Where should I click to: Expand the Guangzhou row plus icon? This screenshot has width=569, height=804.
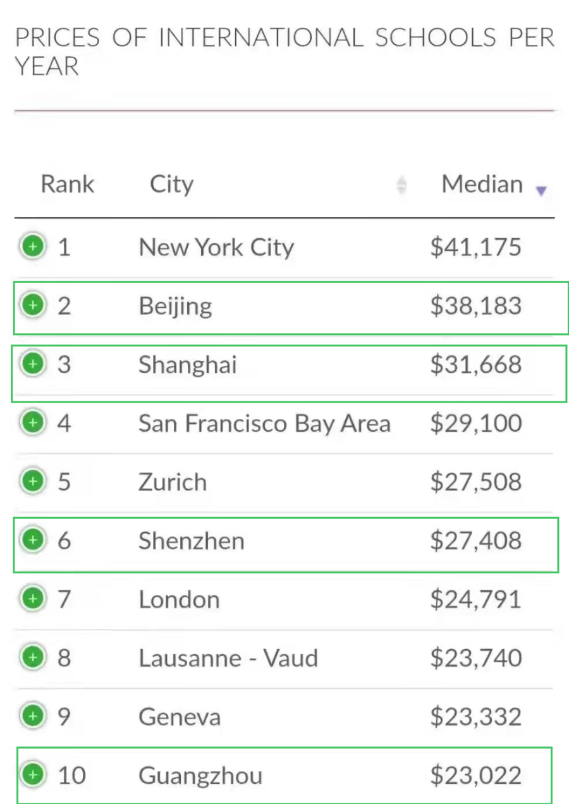(32, 774)
